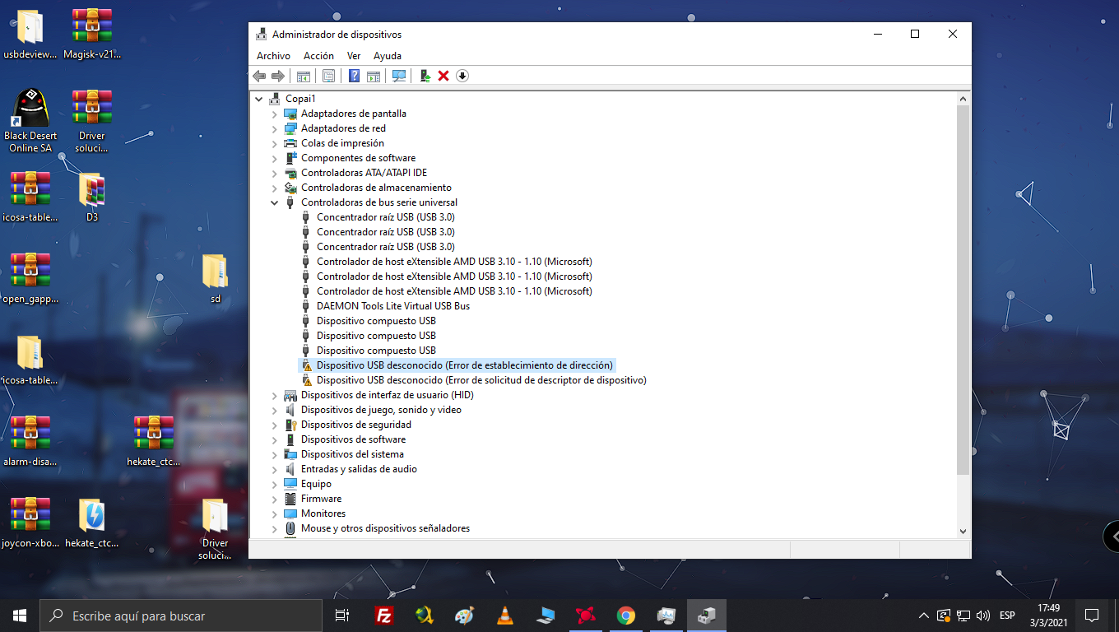The image size is (1119, 632).
Task: Open the notification center icon
Action: point(1092,616)
